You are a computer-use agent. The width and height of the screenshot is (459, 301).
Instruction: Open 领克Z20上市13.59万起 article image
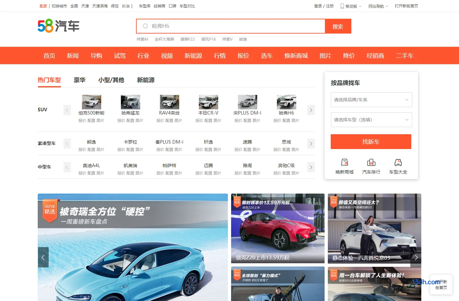(x=278, y=228)
